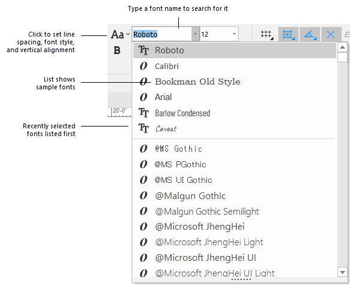Screen dimensions: 350x286
Task: Select @Microsoft JhengHei Light font
Action: [235, 242]
